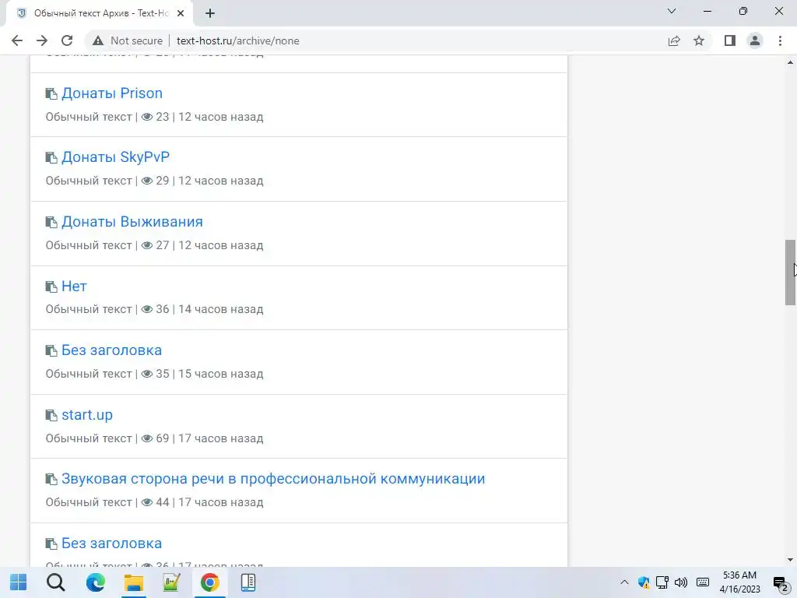
Task: Open the start.up paste link
Action: click(87, 415)
